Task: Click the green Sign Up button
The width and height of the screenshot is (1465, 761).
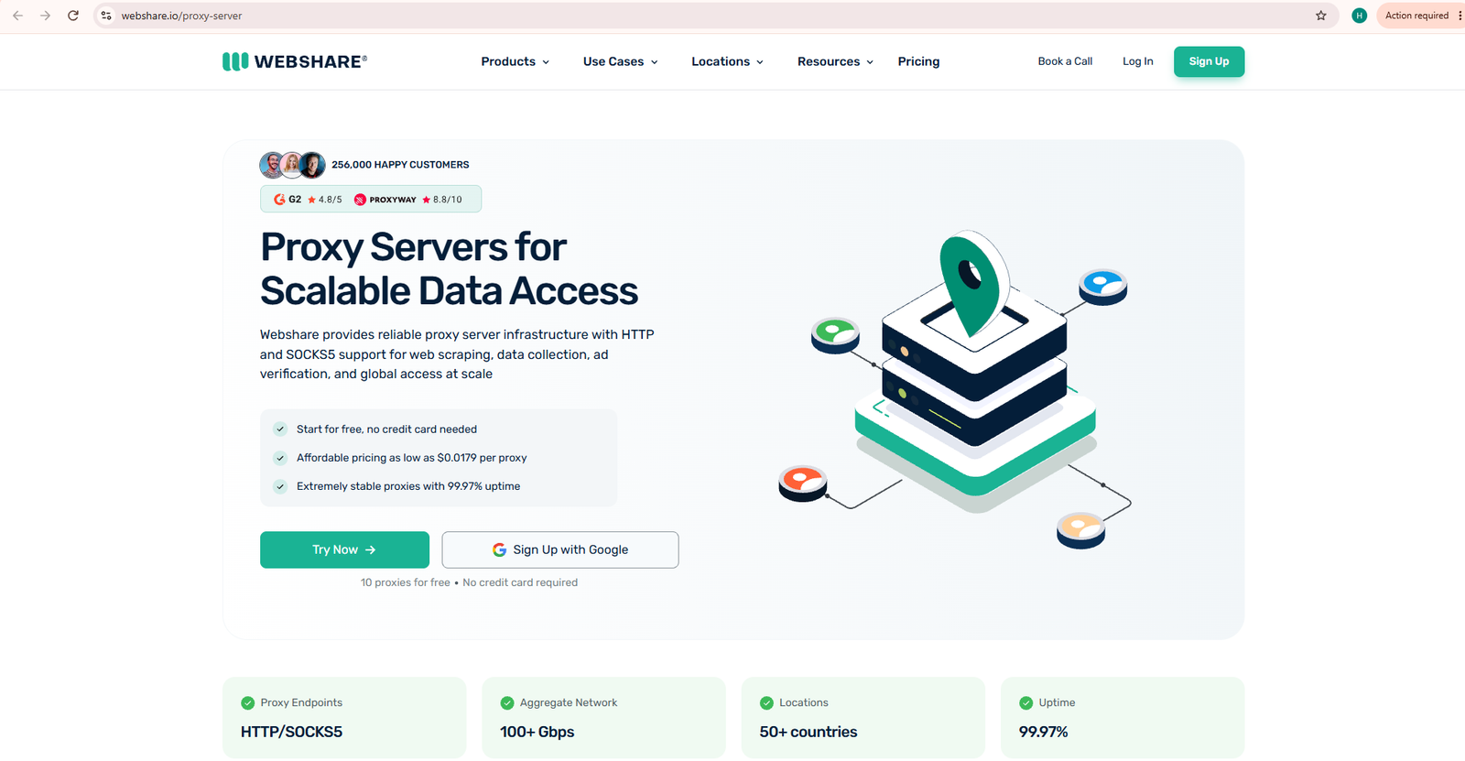Action: [x=1209, y=61]
